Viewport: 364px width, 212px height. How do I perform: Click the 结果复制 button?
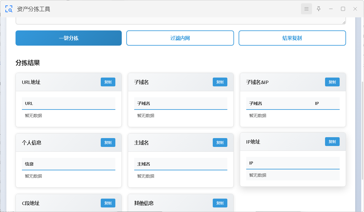click(292, 38)
